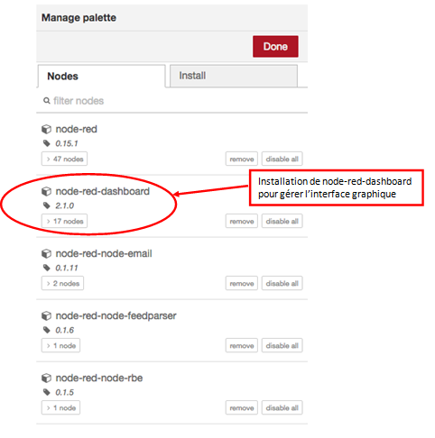The width and height of the screenshot is (435, 438).
Task: Select the Nodes tab
Action: point(102,76)
